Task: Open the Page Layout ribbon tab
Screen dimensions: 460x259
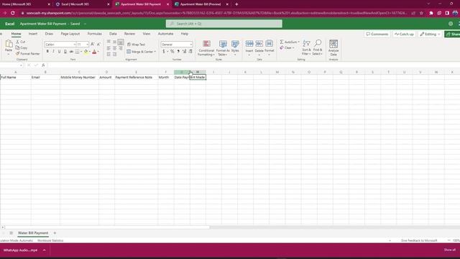Action: 70,34
